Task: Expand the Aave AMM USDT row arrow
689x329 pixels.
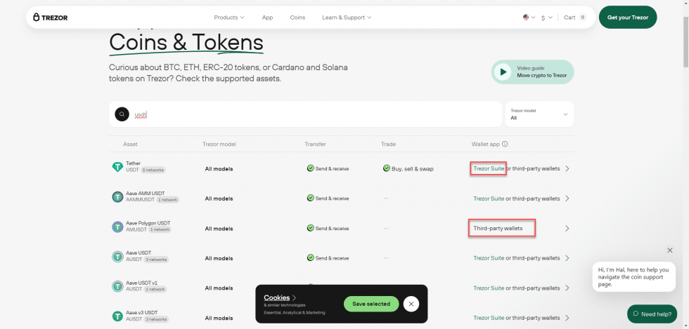Action: (567, 199)
